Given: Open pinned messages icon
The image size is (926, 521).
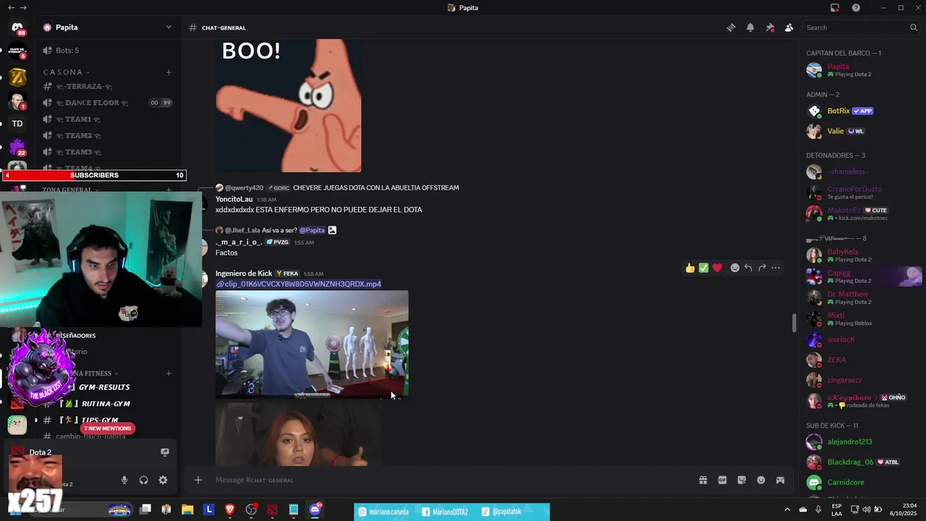Looking at the screenshot, I should (x=770, y=27).
